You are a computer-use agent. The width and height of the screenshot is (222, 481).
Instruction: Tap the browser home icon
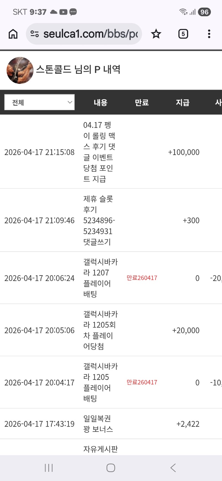(x=13, y=34)
